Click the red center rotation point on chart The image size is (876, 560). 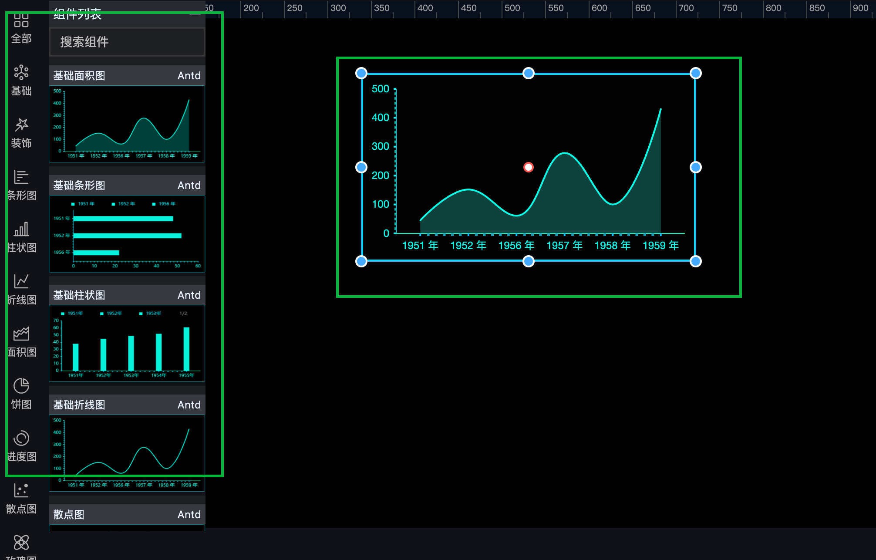528,167
